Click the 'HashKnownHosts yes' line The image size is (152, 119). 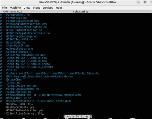tap(20, 107)
